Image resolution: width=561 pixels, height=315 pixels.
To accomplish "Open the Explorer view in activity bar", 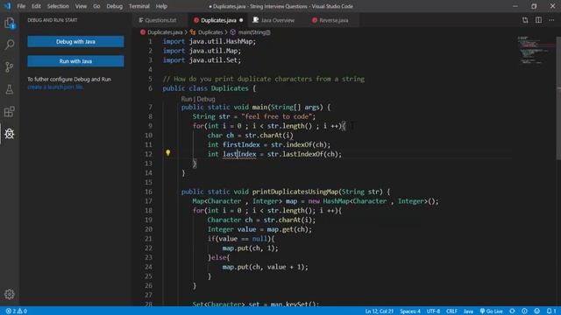I will [10, 24].
